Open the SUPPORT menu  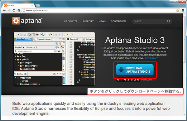88,21
